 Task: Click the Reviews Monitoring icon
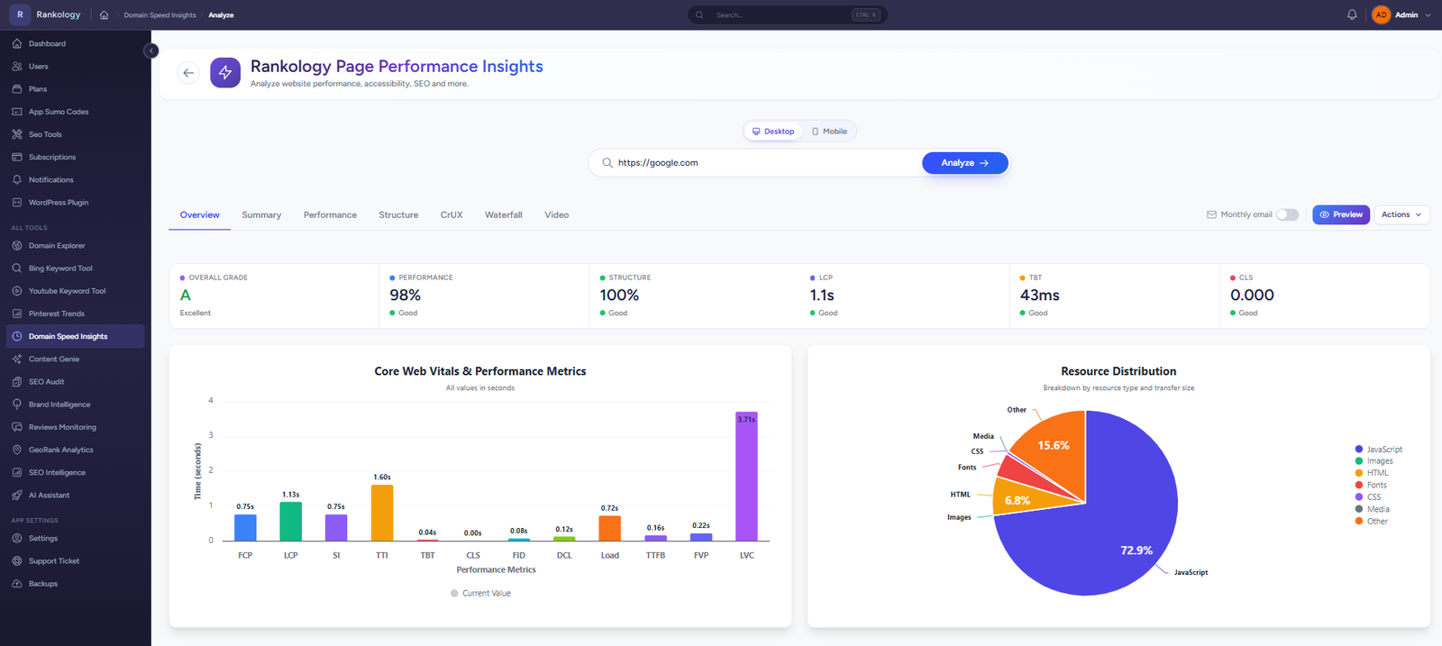pos(17,427)
